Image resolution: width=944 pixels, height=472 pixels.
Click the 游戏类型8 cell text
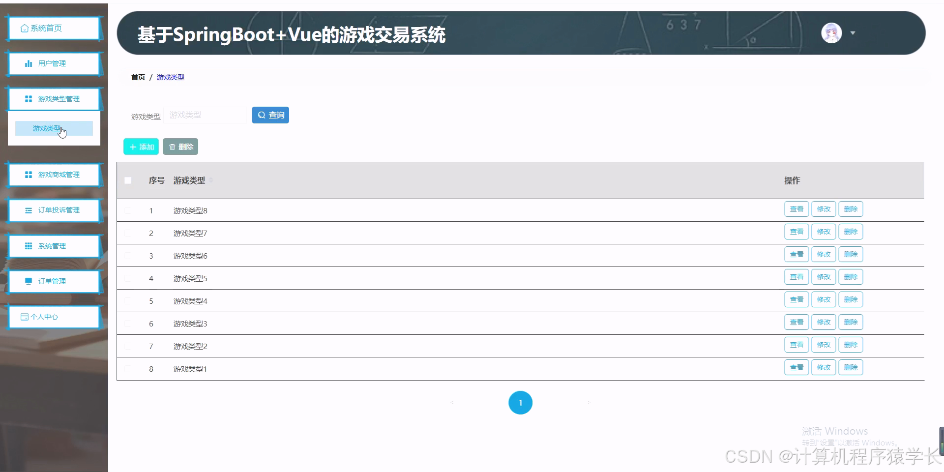point(190,210)
